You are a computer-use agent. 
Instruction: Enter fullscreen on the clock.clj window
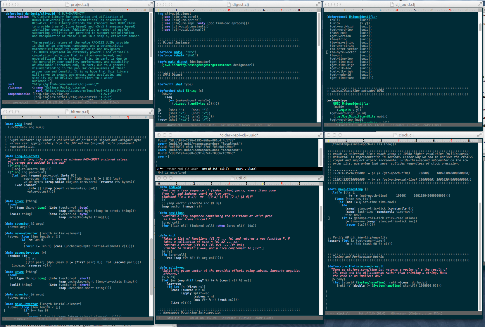479,135
